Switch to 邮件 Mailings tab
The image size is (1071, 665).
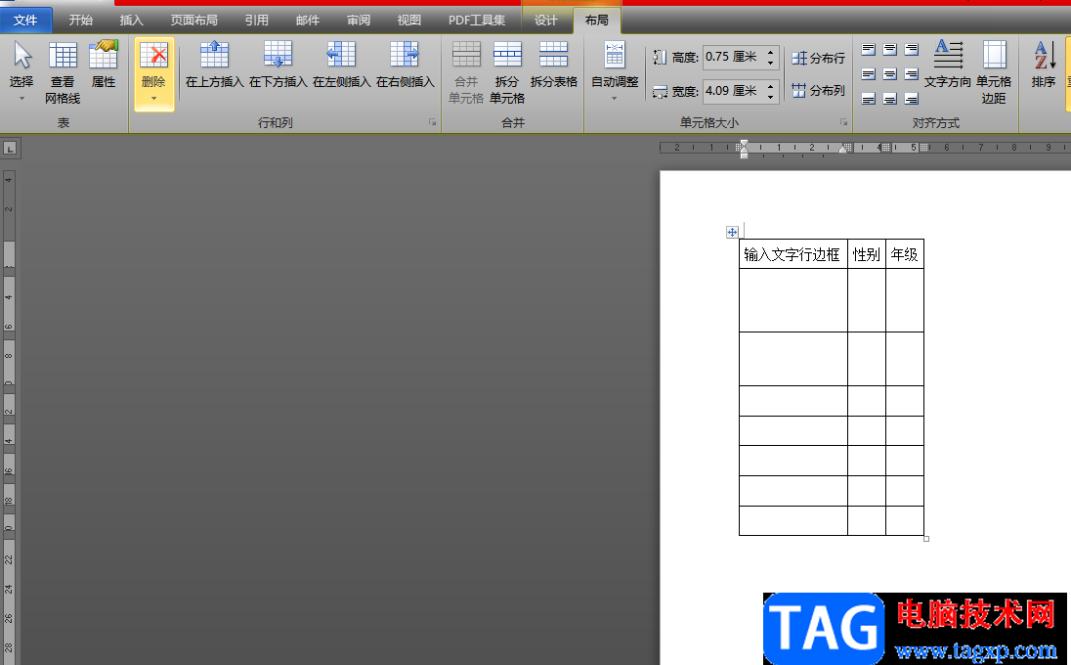click(308, 21)
